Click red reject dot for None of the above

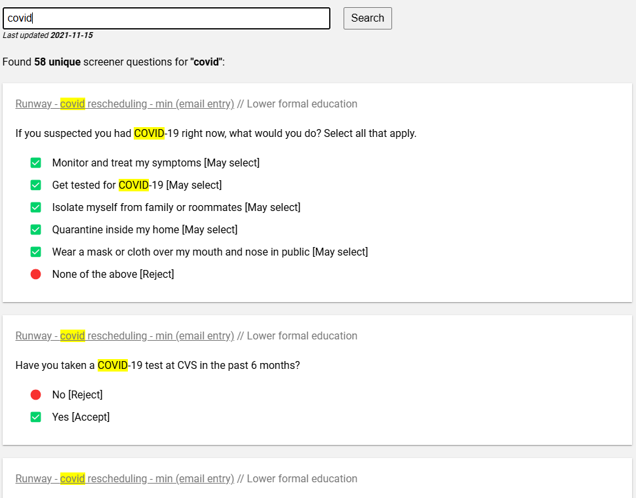35,275
